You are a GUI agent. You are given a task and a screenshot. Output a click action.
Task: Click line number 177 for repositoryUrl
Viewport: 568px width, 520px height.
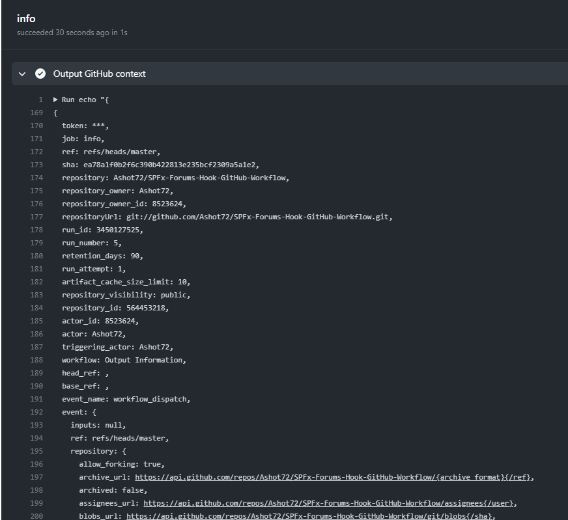click(36, 217)
